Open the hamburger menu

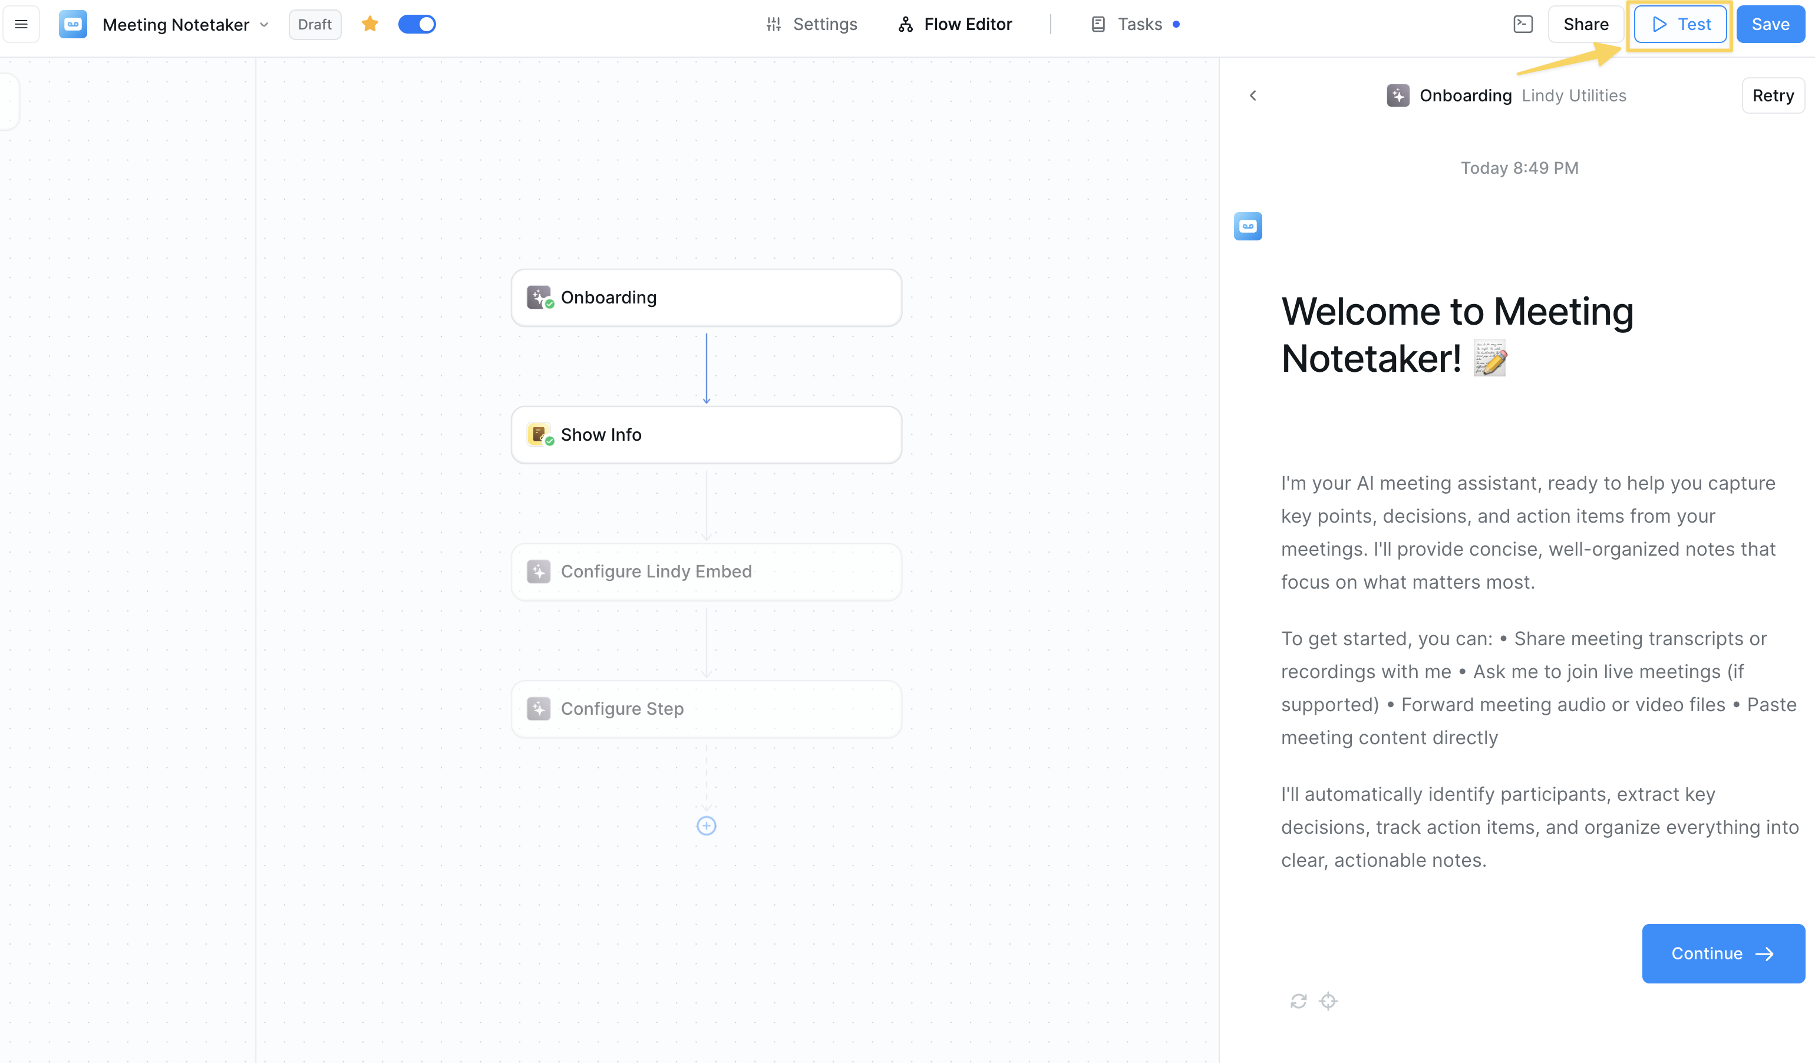click(21, 25)
